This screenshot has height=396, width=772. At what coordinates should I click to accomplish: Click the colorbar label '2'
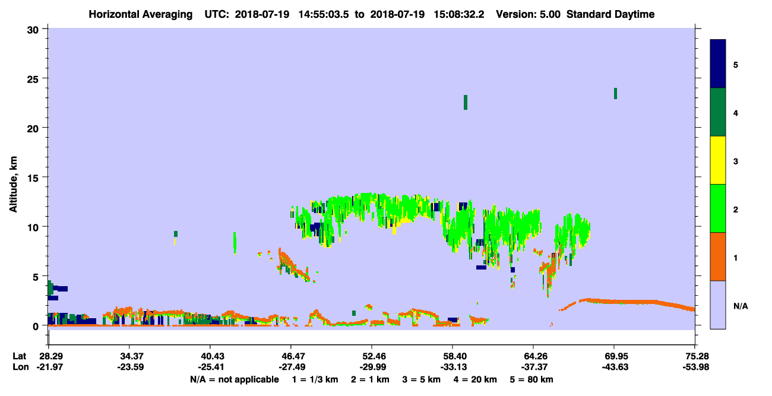736,209
